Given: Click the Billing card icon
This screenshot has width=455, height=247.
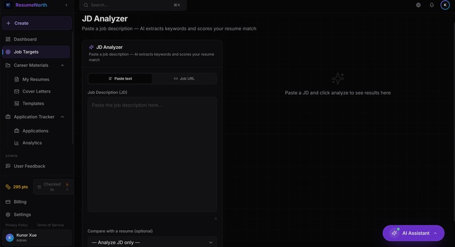Looking at the screenshot, I should pos(8,202).
